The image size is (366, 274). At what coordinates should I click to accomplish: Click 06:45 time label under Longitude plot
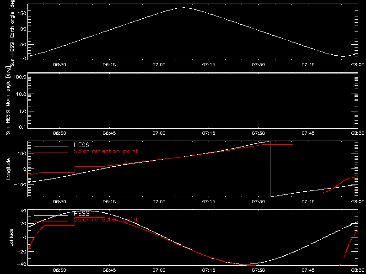tap(109, 202)
